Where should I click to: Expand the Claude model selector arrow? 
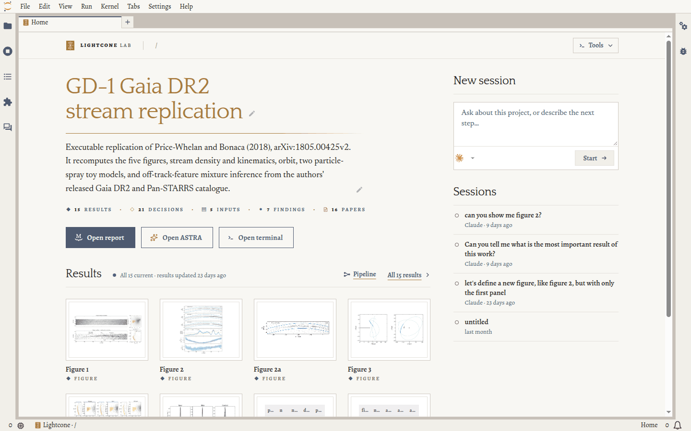pos(473,158)
